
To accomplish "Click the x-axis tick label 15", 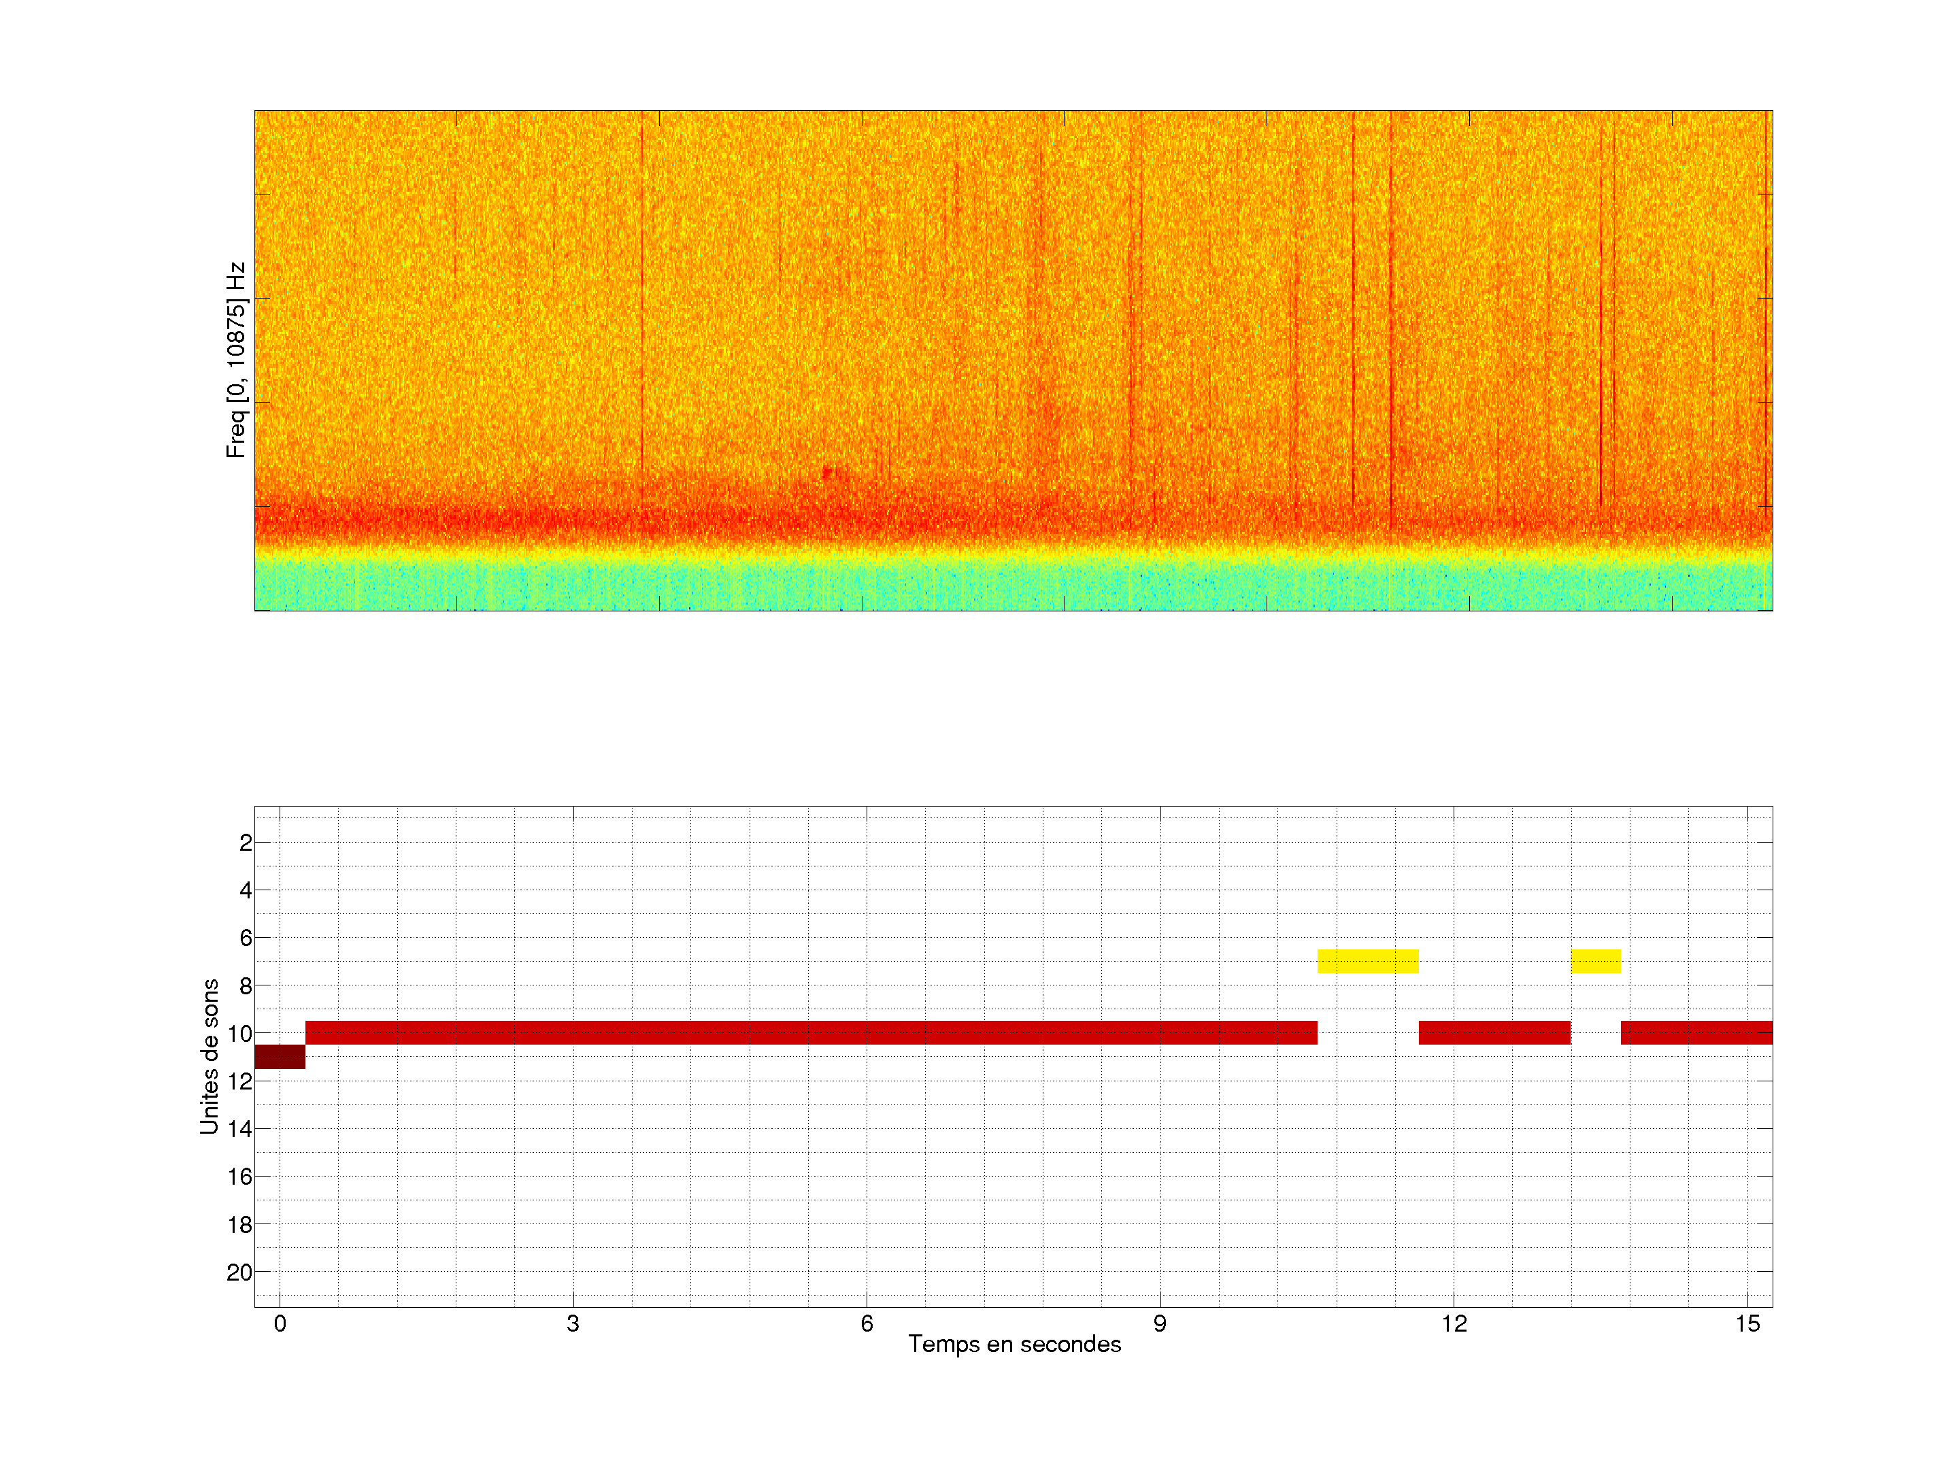I will [x=1747, y=1323].
